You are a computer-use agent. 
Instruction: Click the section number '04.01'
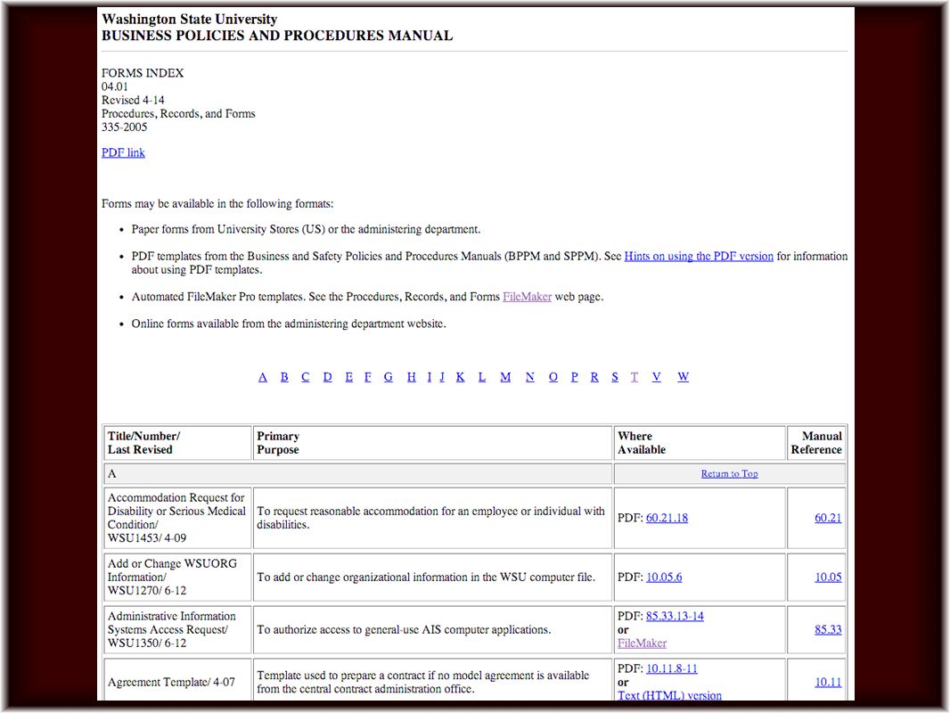(114, 86)
